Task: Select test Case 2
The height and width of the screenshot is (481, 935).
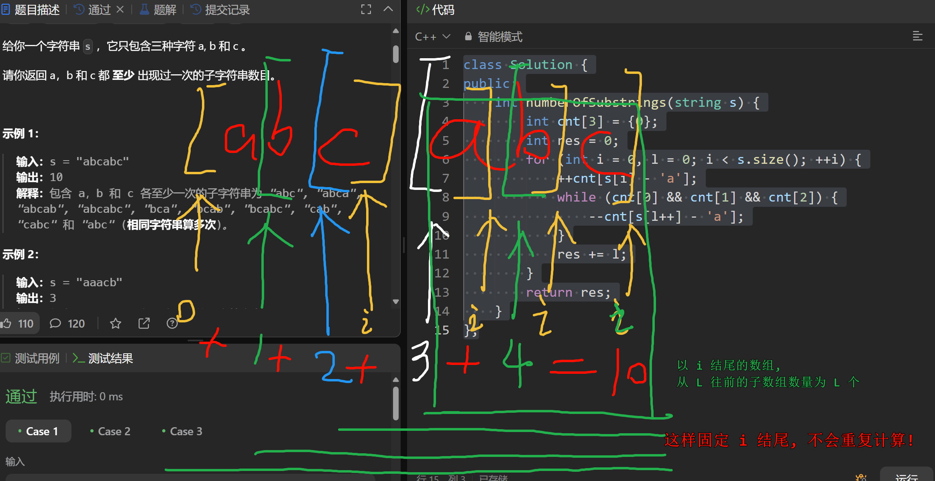Action: pos(110,431)
